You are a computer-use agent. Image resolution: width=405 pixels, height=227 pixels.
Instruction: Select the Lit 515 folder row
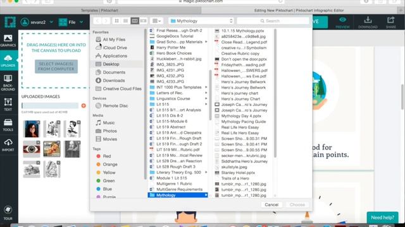click(x=178, y=104)
